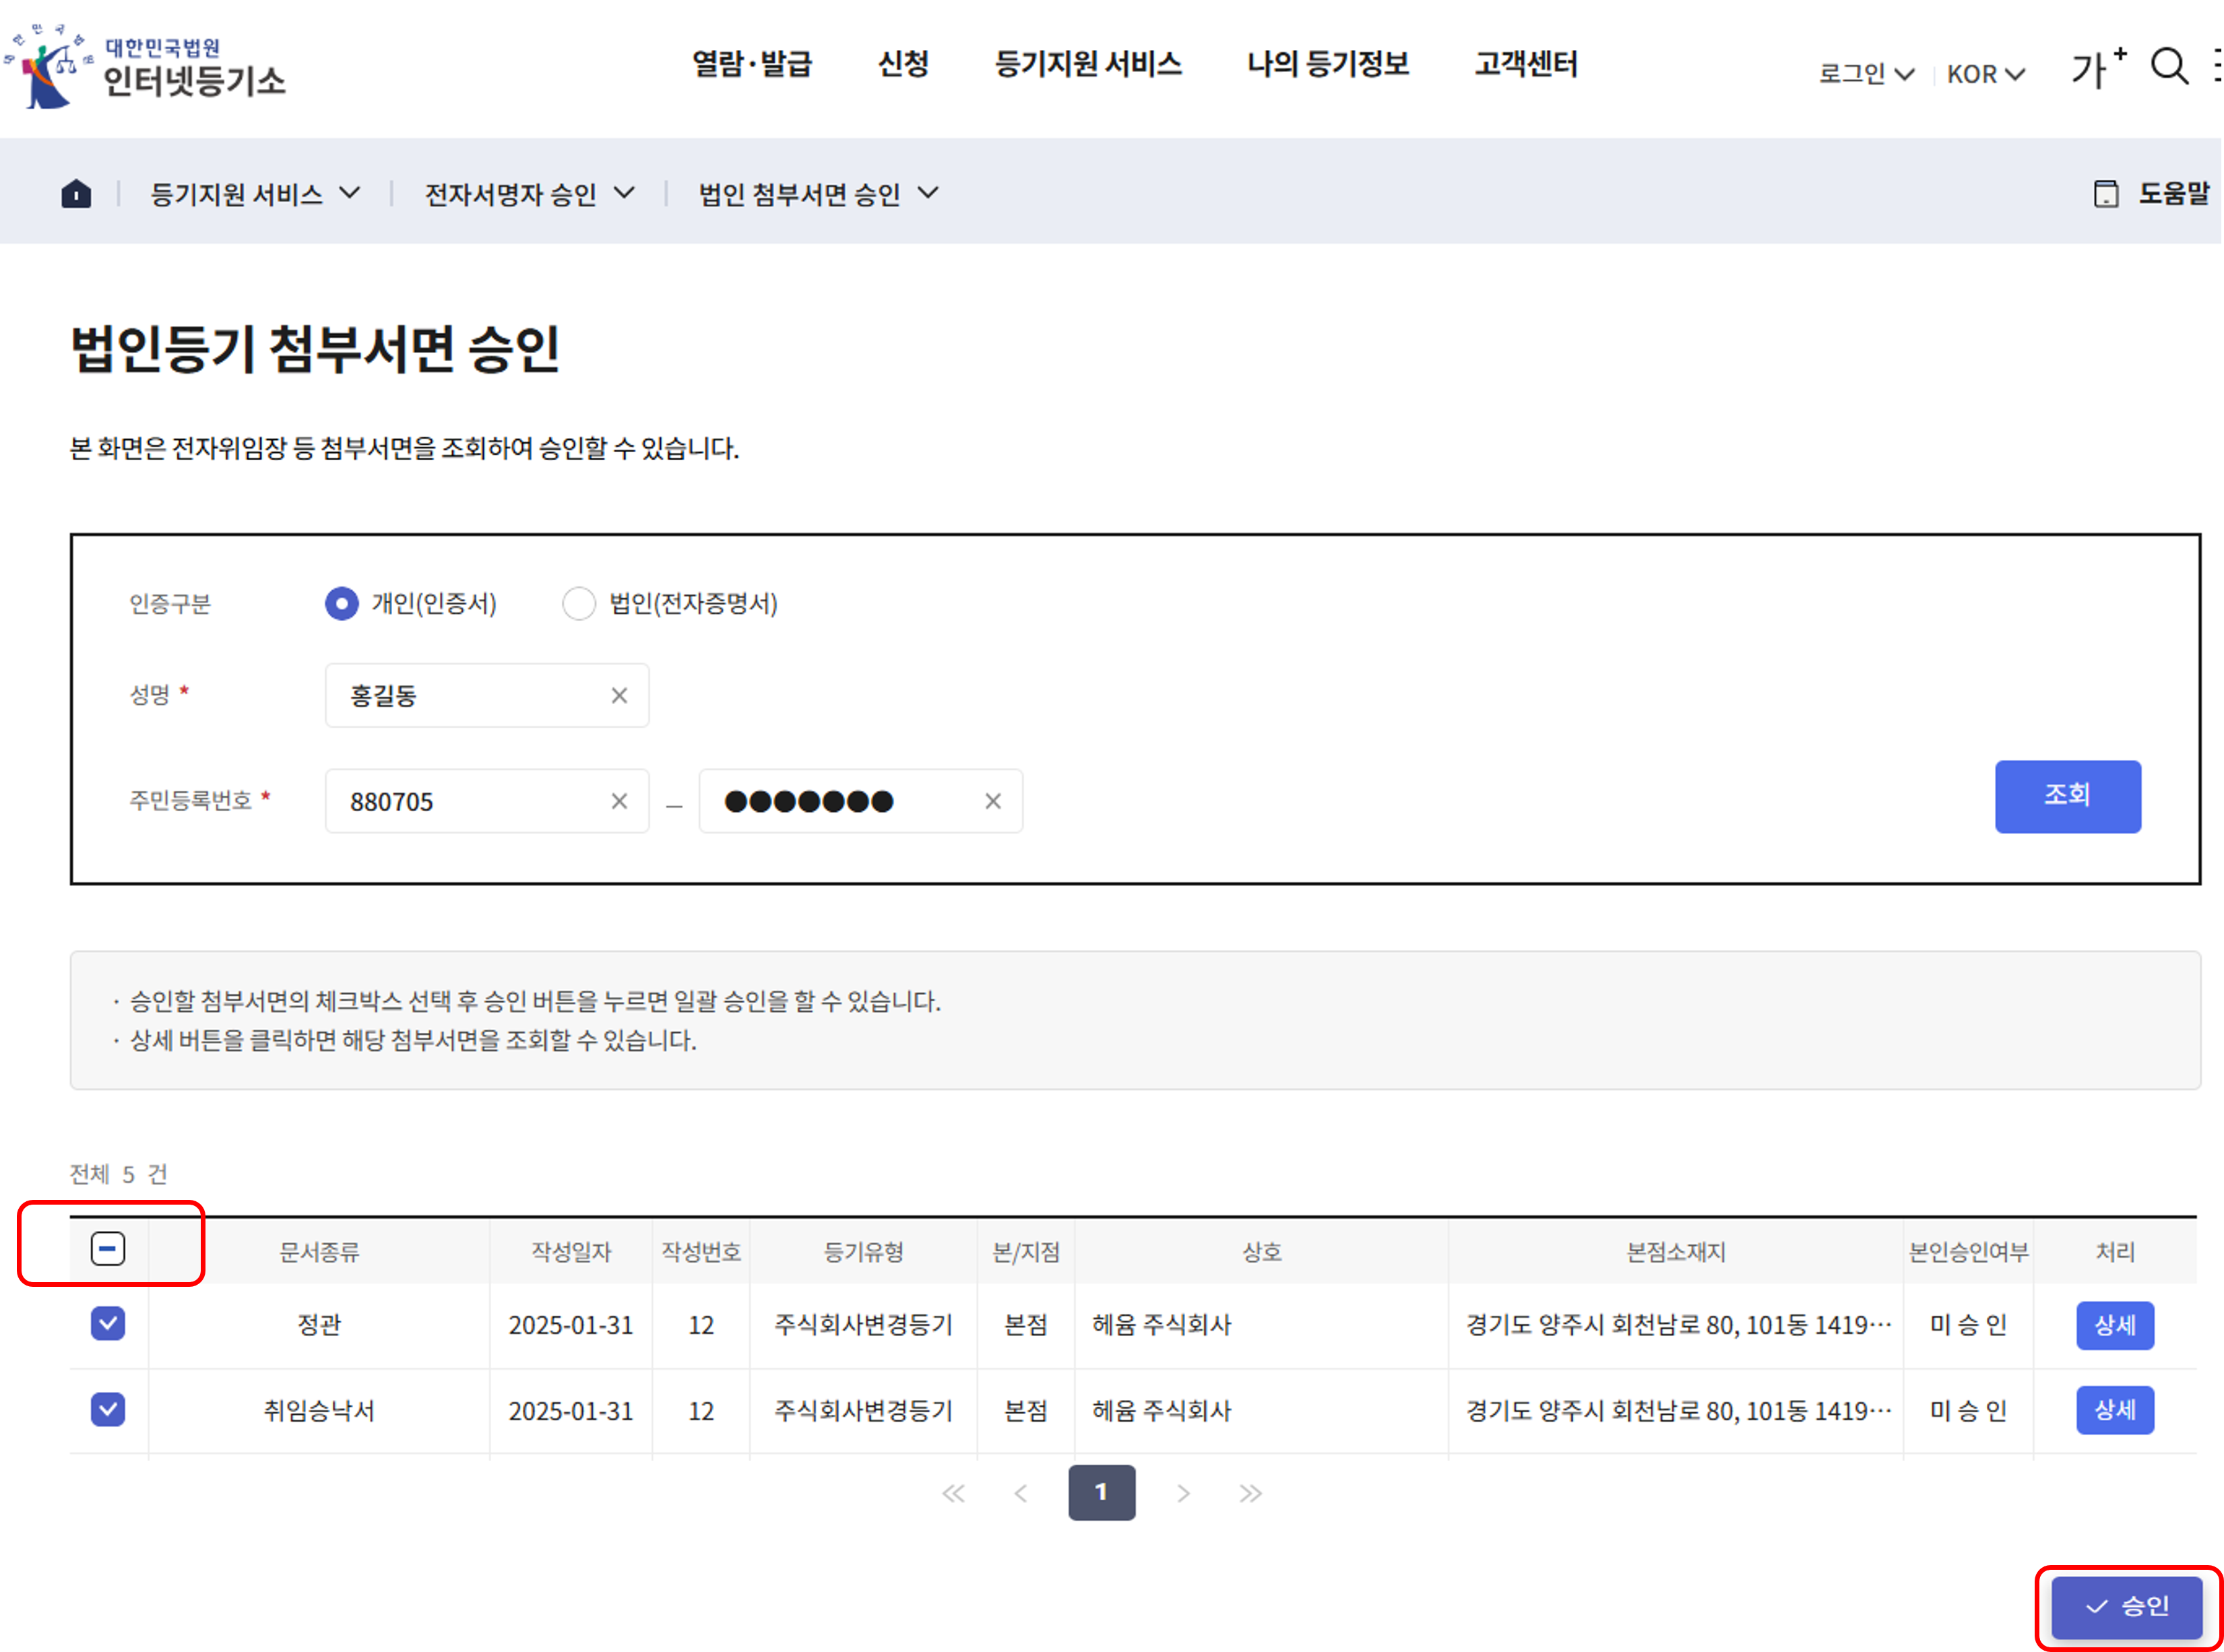Toggle the select-all header checkbox
This screenshot has width=2224, height=1652.
pos(108,1249)
